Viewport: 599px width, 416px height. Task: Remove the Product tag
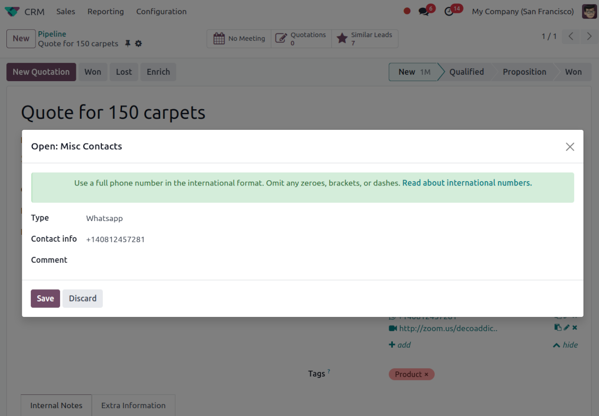[426, 375]
